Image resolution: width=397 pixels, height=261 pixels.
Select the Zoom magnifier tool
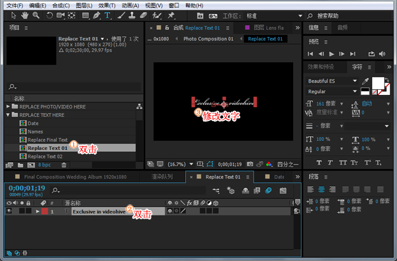tap(36, 16)
